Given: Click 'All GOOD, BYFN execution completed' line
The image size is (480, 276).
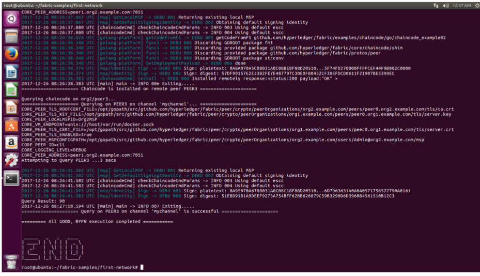Looking at the screenshot, I should pos(97,222).
